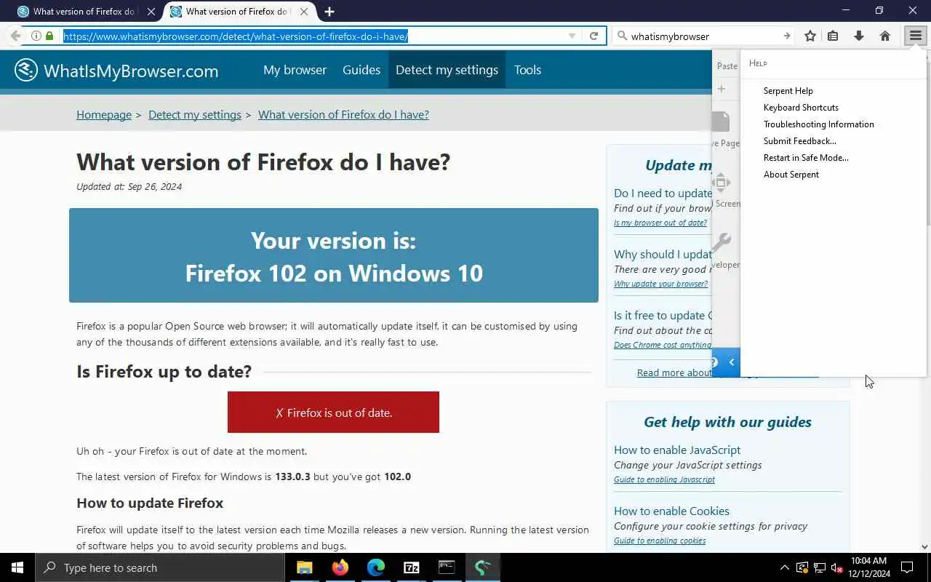The image size is (931, 582).
Task: Open 'How to enable JavaScript' guide link
Action: point(677,450)
